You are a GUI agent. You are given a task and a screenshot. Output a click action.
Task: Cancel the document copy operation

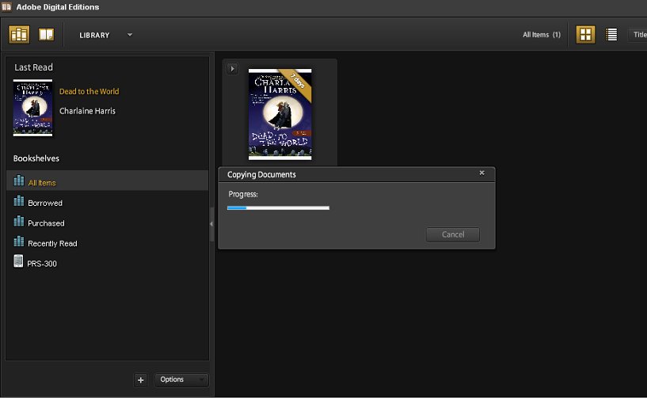[453, 234]
